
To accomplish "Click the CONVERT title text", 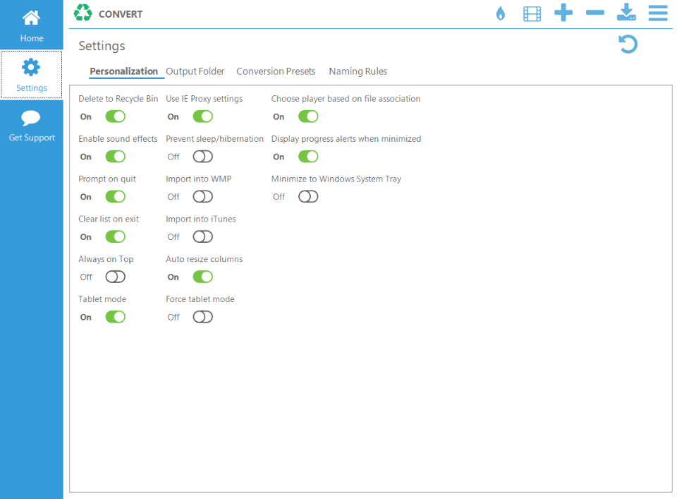I will [121, 14].
